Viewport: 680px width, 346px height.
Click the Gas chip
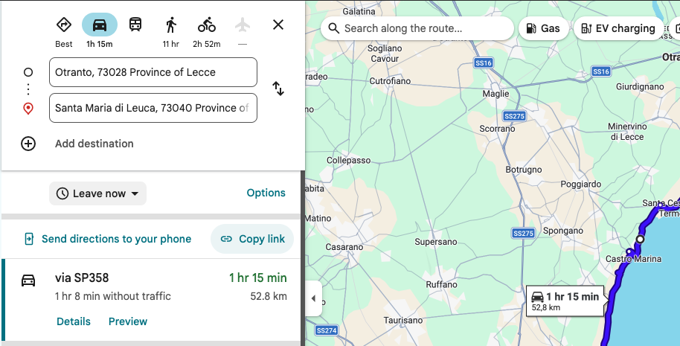pyautogui.click(x=543, y=28)
